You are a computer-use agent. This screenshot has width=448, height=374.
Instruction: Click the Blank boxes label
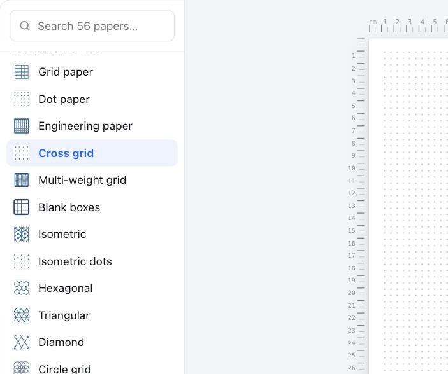69,207
